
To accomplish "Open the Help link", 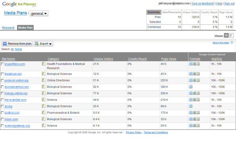I will 219,3.
